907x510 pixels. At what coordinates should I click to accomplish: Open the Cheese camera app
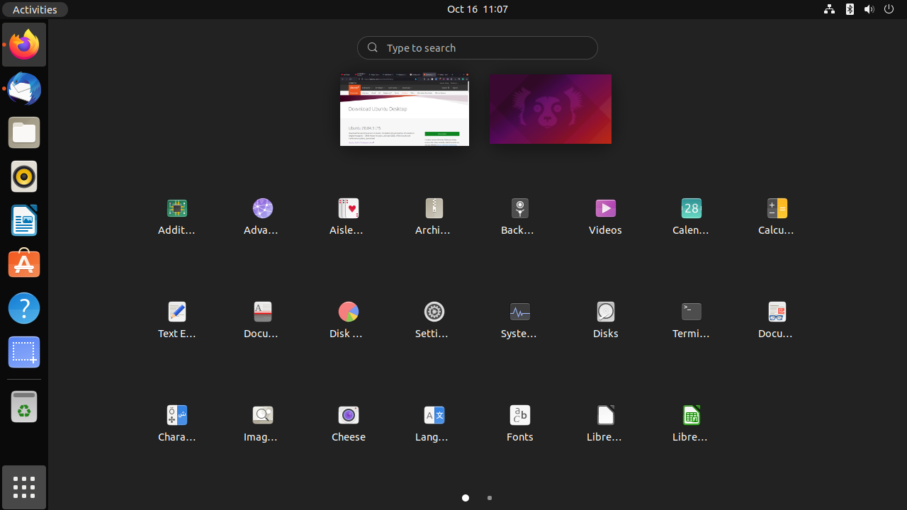pos(348,423)
